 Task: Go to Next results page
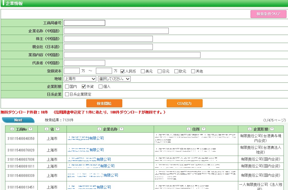[18, 120]
